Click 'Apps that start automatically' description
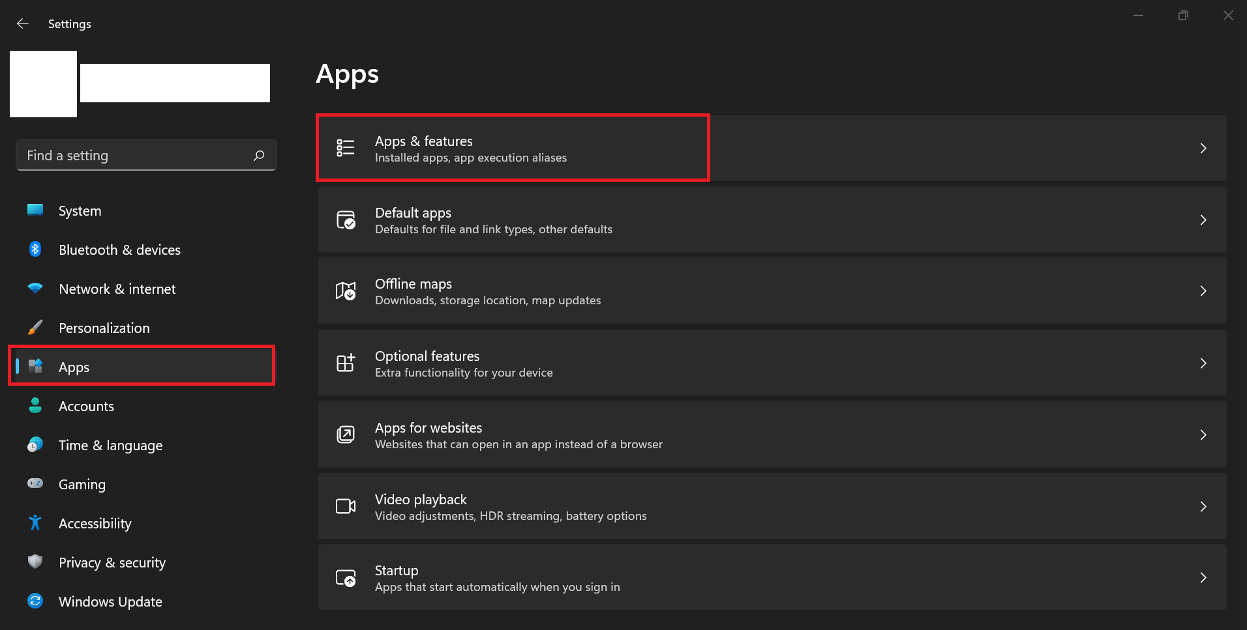Viewport: 1247px width, 630px height. (498, 587)
